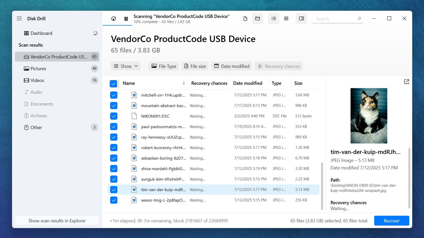The width and height of the screenshot is (424, 238).
Task: Go to the home screen icon
Action: click(x=114, y=19)
